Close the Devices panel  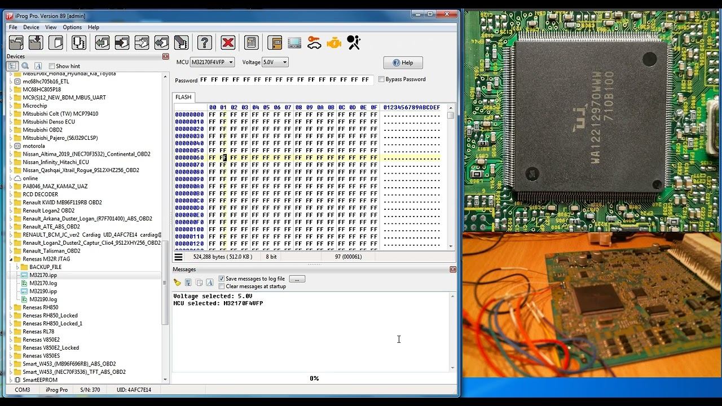(165, 56)
